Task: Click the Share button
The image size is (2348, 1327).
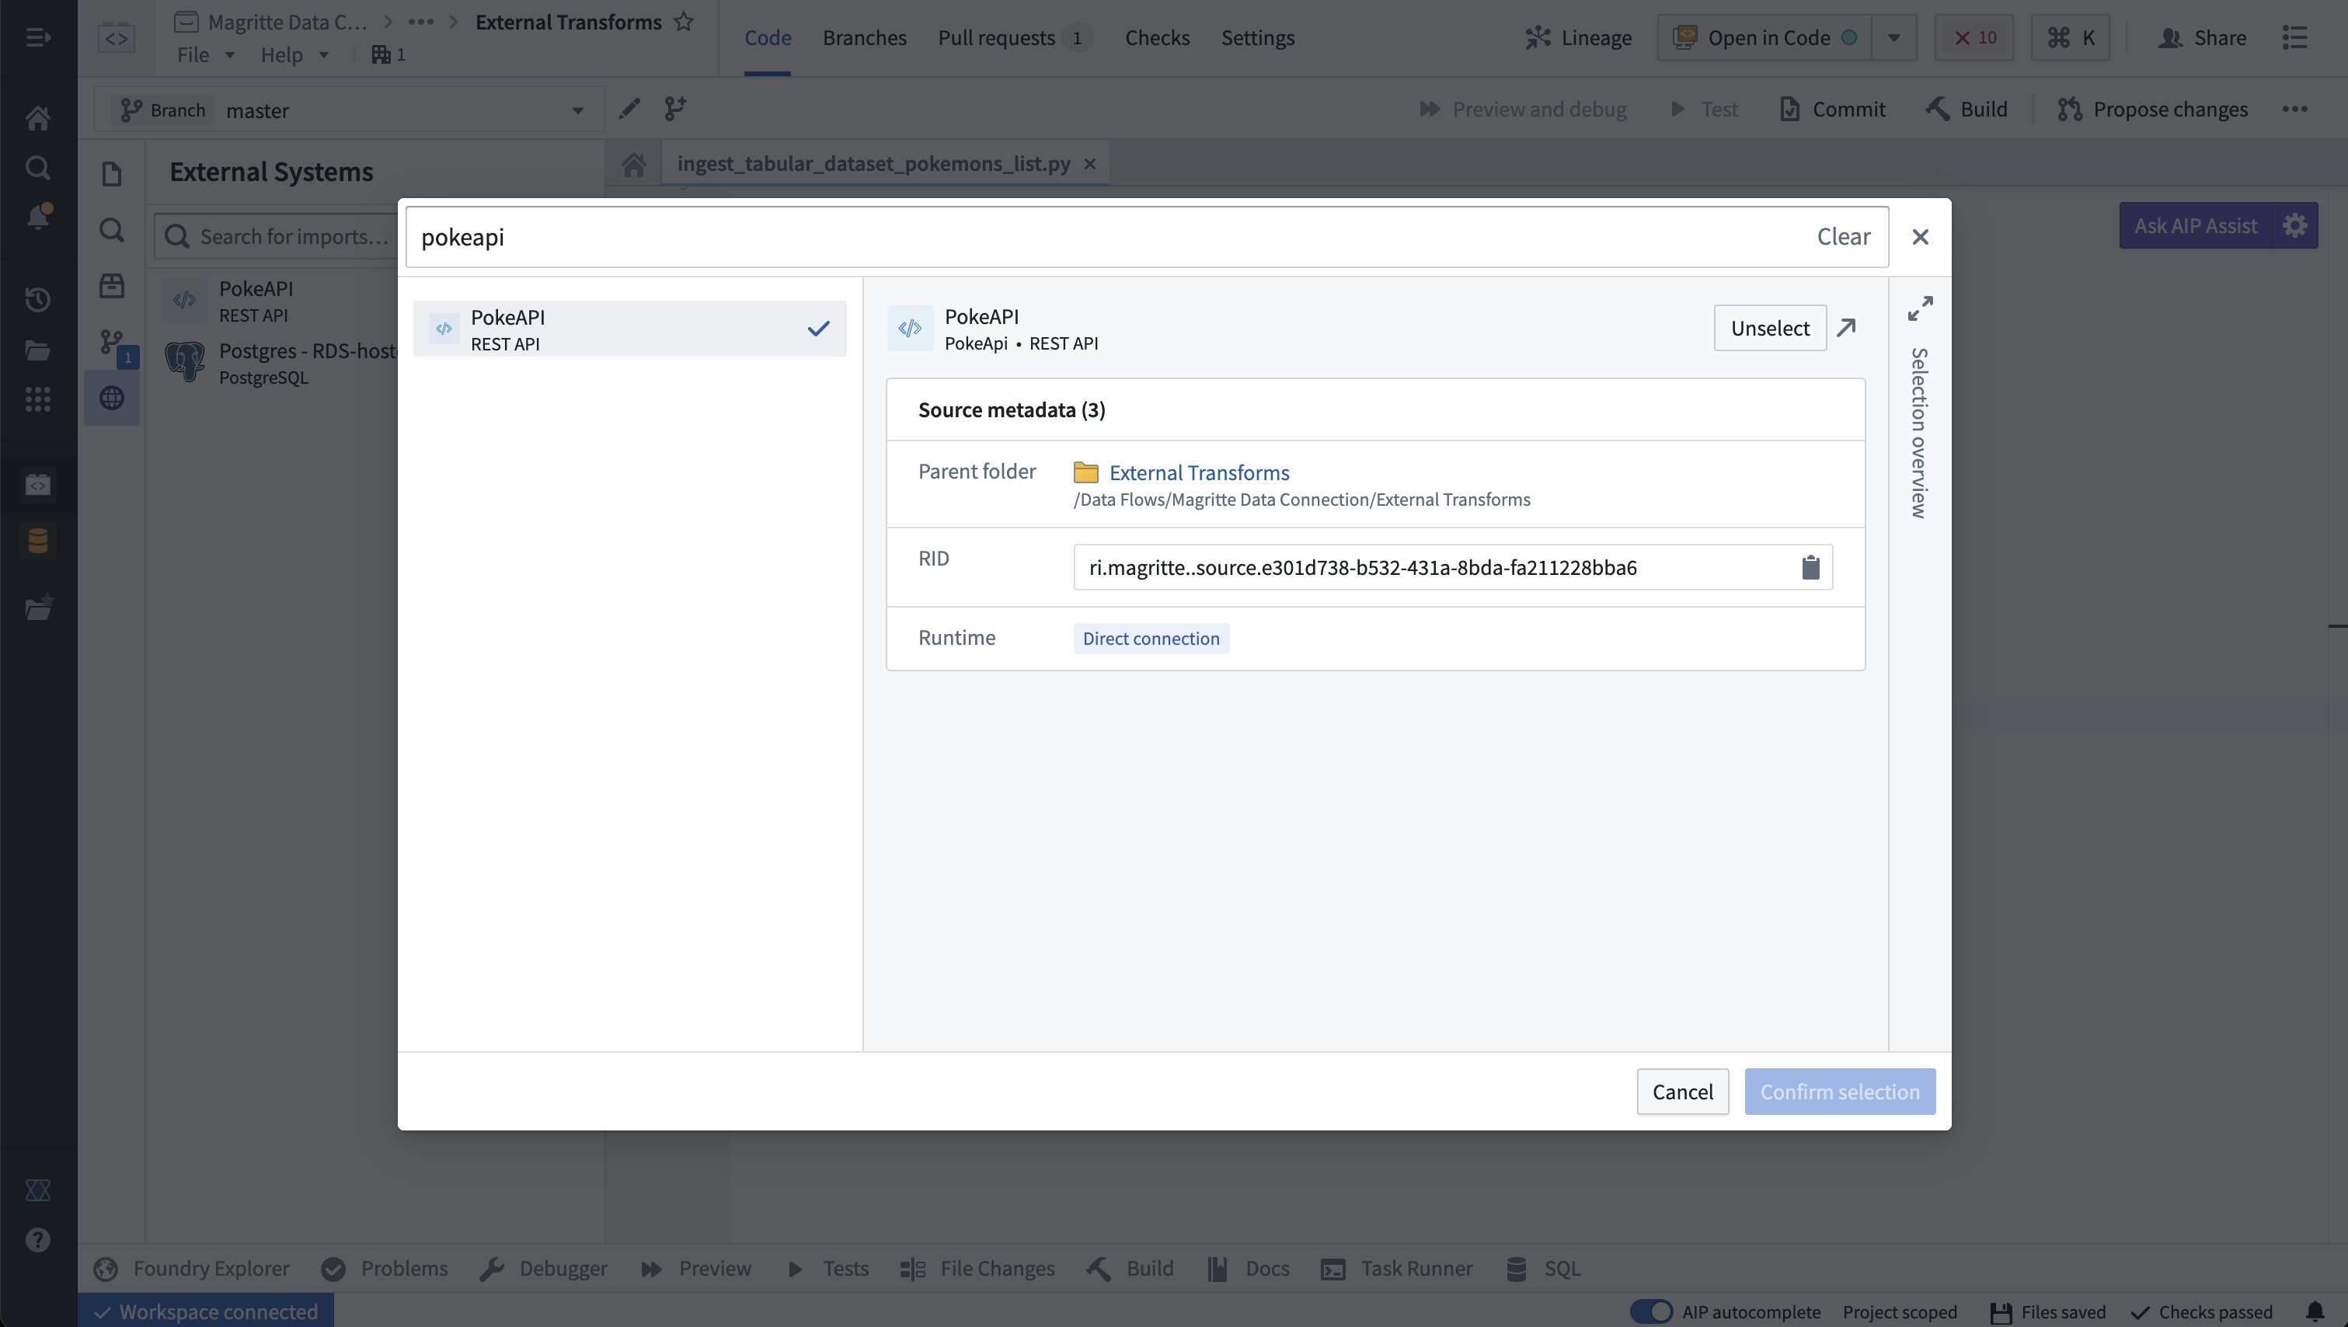Action: (x=2202, y=37)
